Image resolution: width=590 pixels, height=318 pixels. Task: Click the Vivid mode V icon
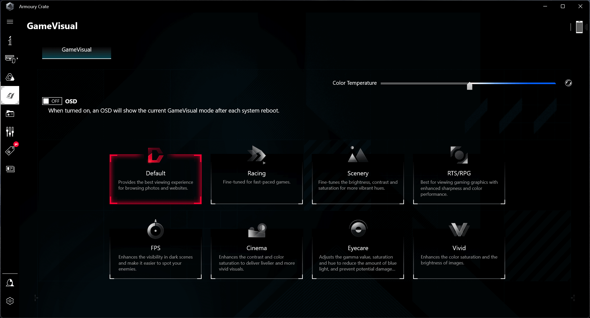click(x=459, y=230)
